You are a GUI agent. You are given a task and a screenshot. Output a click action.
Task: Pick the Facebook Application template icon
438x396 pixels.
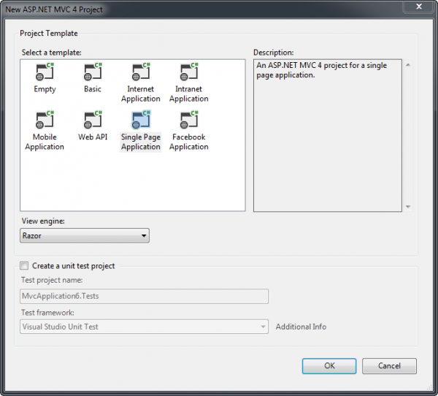[189, 120]
